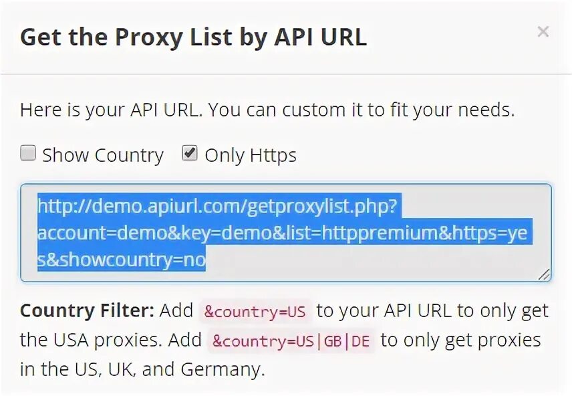Click the first line of the API URL
This screenshot has height=396, width=572.
pos(217,206)
